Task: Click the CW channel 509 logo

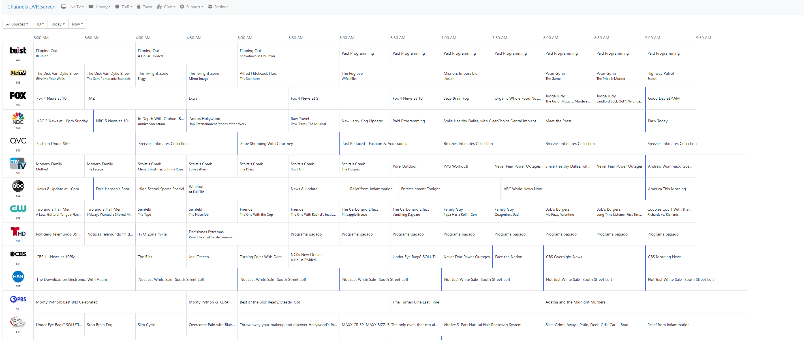Action: (18, 209)
